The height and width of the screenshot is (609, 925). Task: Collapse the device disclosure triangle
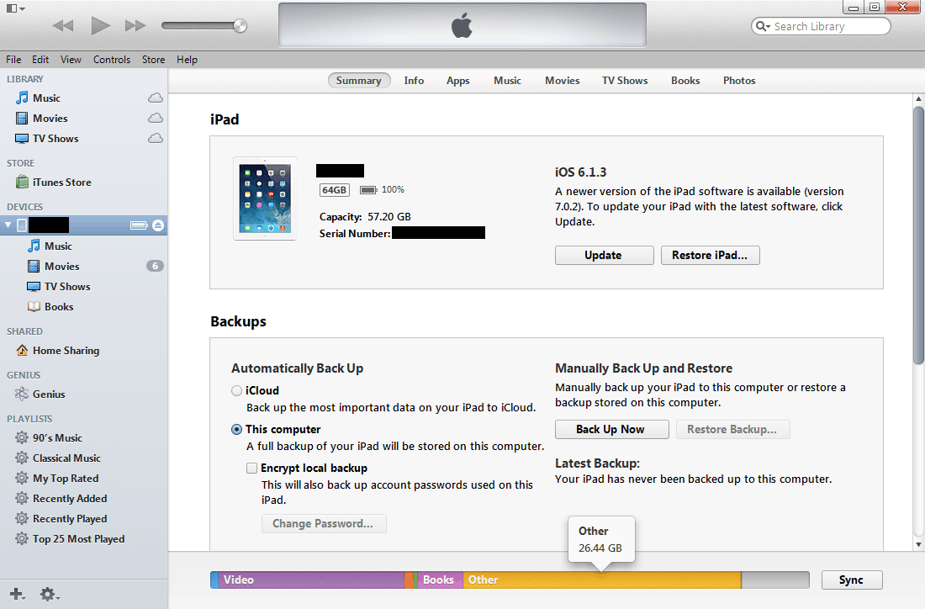click(x=8, y=225)
